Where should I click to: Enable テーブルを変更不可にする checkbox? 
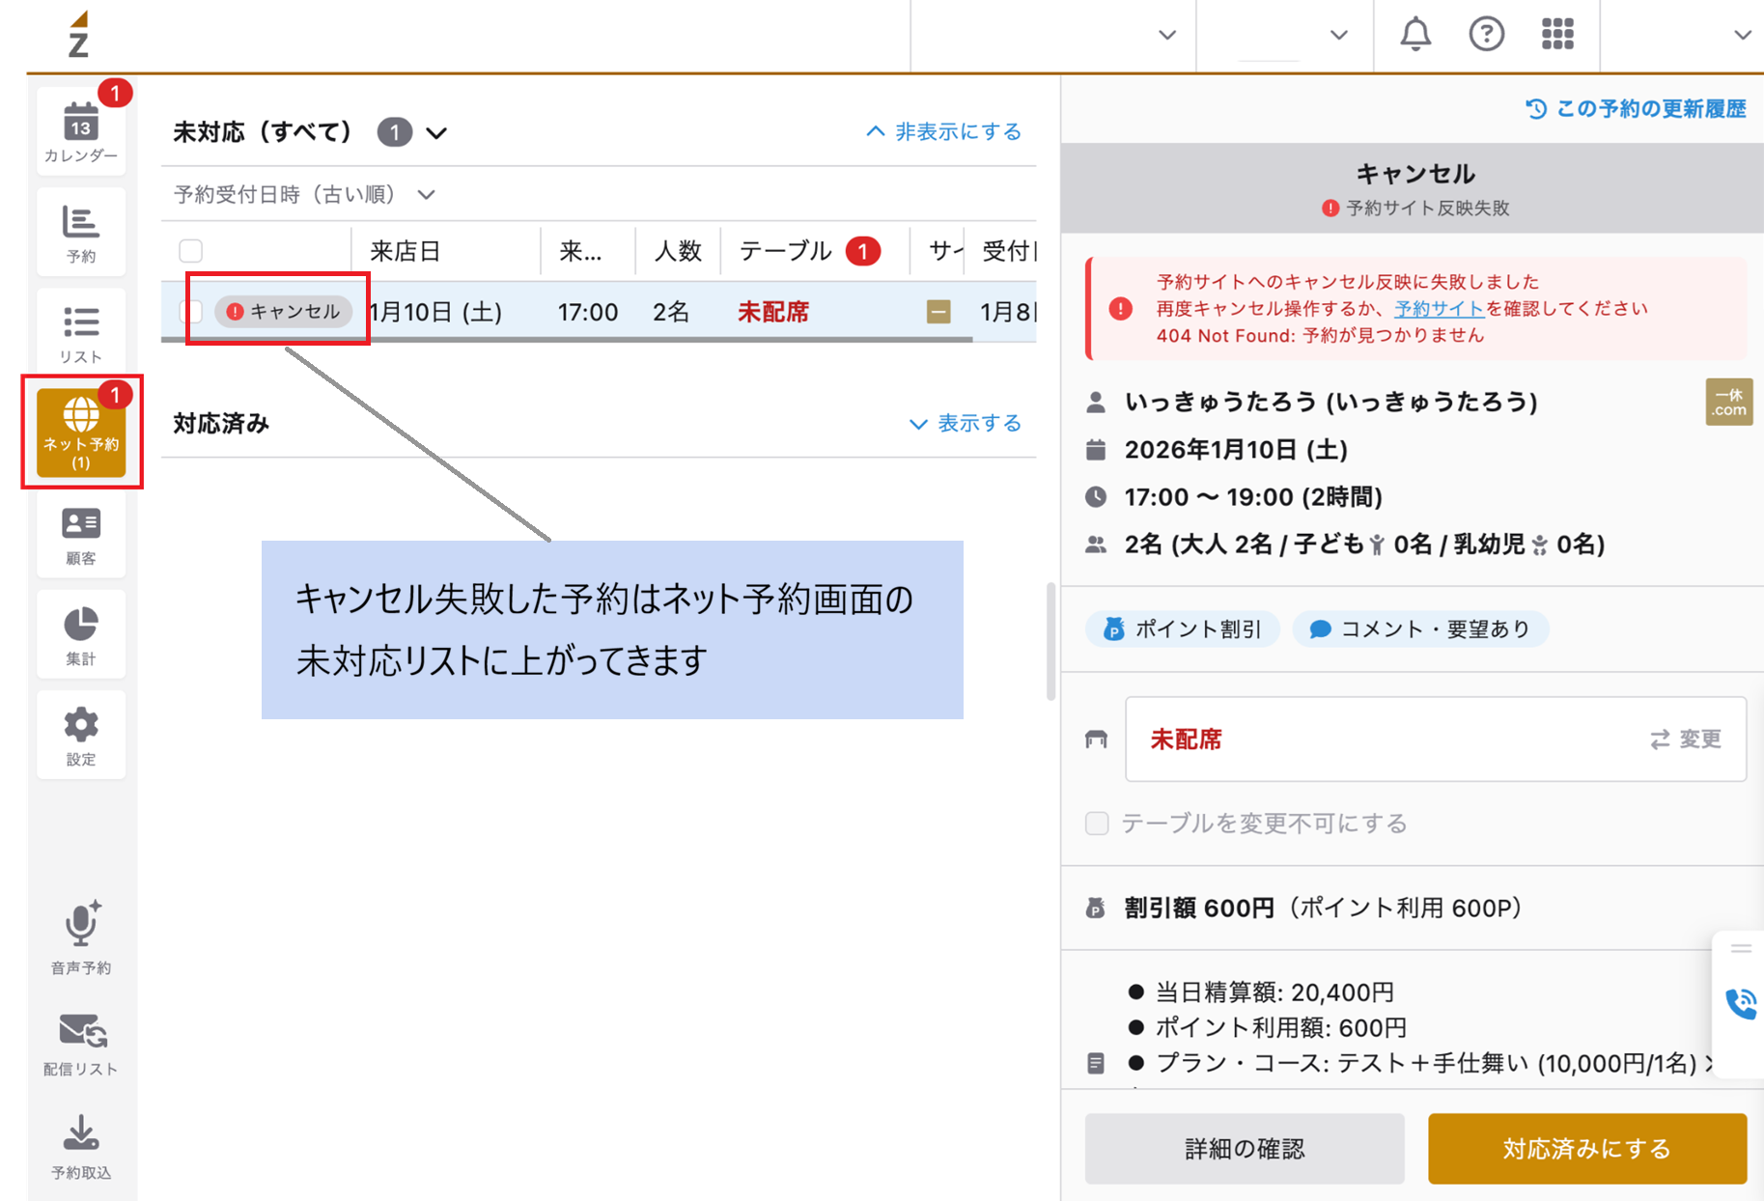coord(1097,824)
